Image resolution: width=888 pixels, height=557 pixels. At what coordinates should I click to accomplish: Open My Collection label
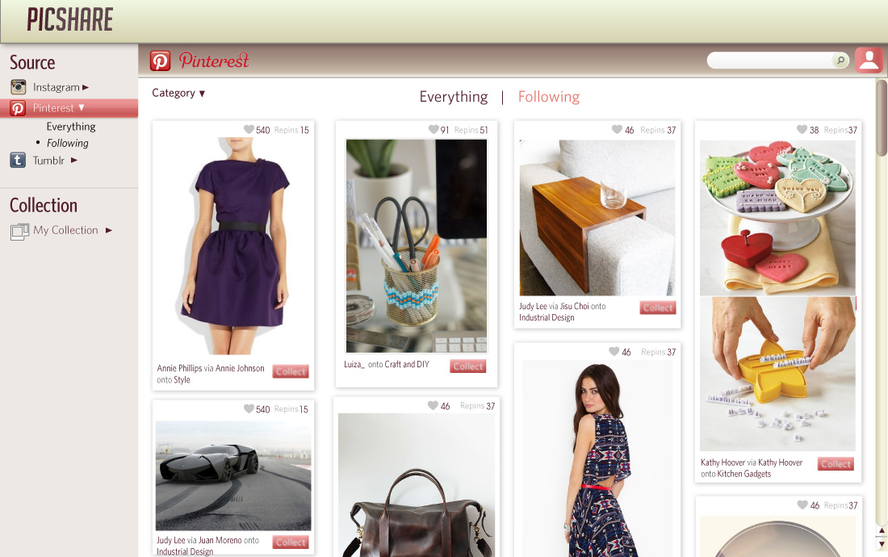pos(65,230)
